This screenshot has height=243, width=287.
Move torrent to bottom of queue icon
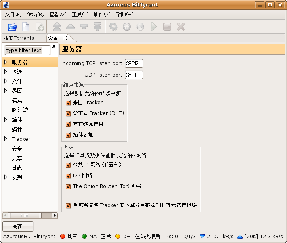(98, 27)
